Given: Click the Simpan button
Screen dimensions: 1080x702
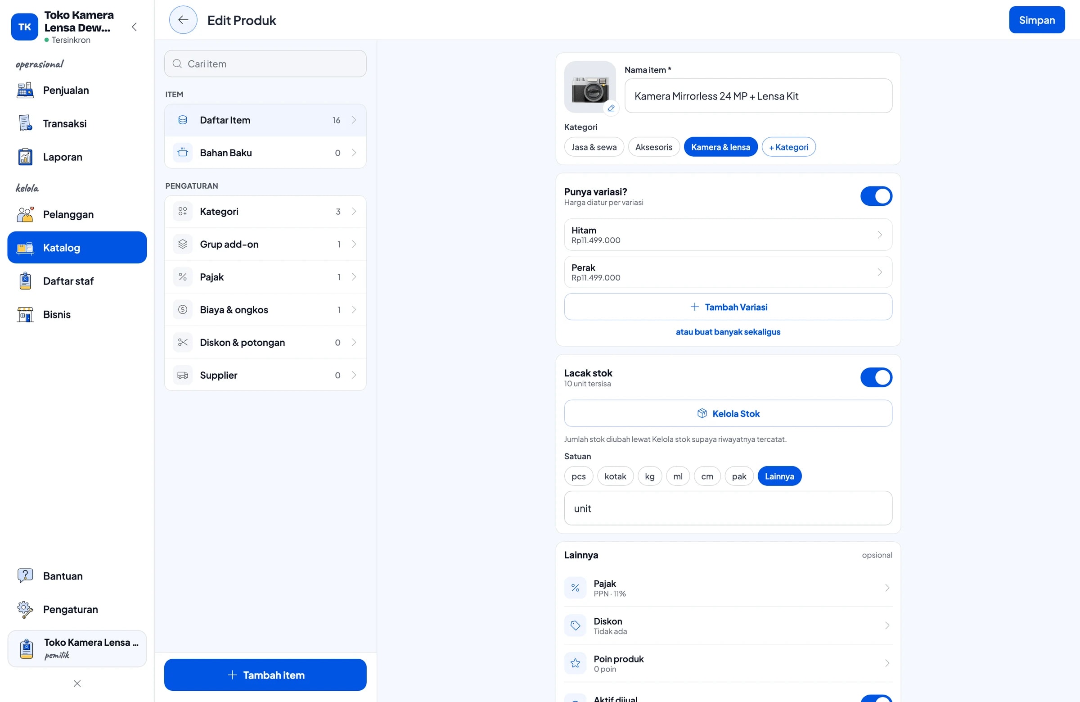Looking at the screenshot, I should pos(1036,20).
